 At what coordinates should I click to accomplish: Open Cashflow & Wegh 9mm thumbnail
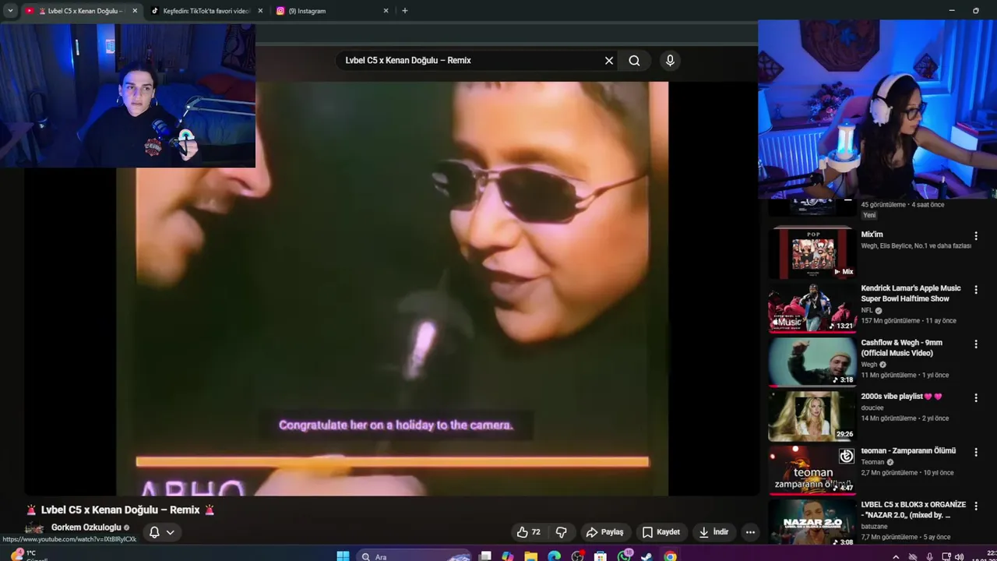(812, 362)
